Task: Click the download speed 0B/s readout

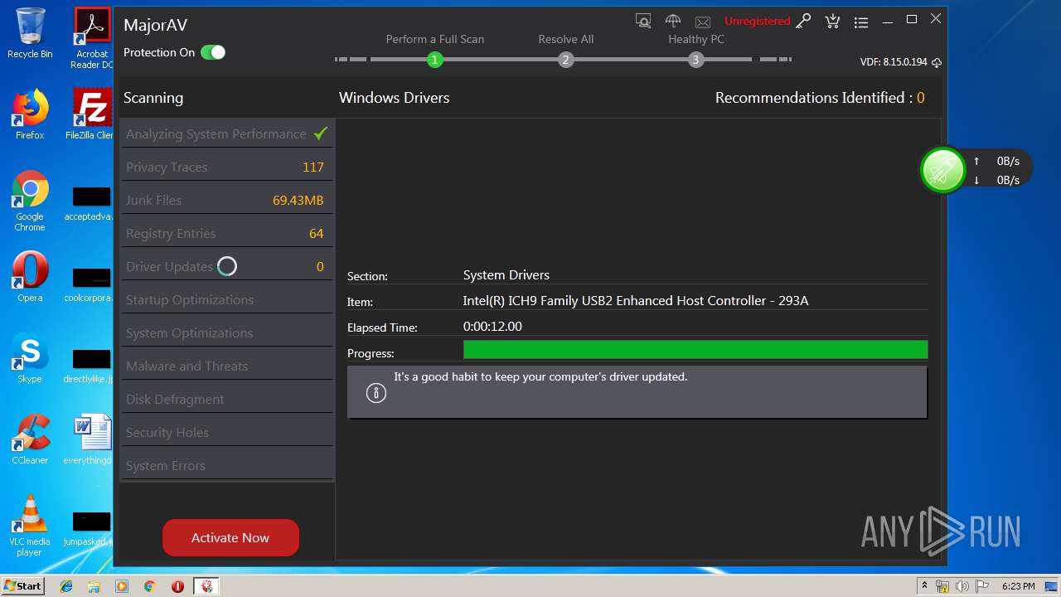Action: pyautogui.click(x=1008, y=180)
